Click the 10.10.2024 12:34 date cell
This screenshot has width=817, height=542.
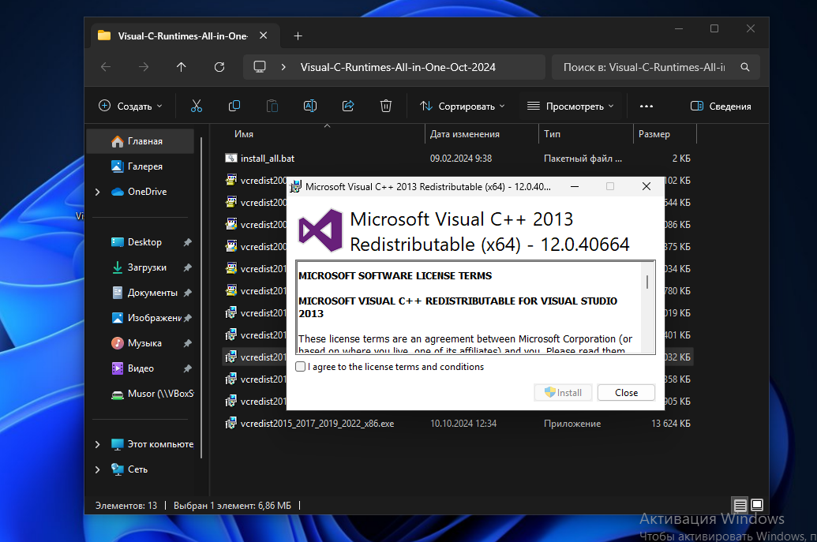[463, 424]
